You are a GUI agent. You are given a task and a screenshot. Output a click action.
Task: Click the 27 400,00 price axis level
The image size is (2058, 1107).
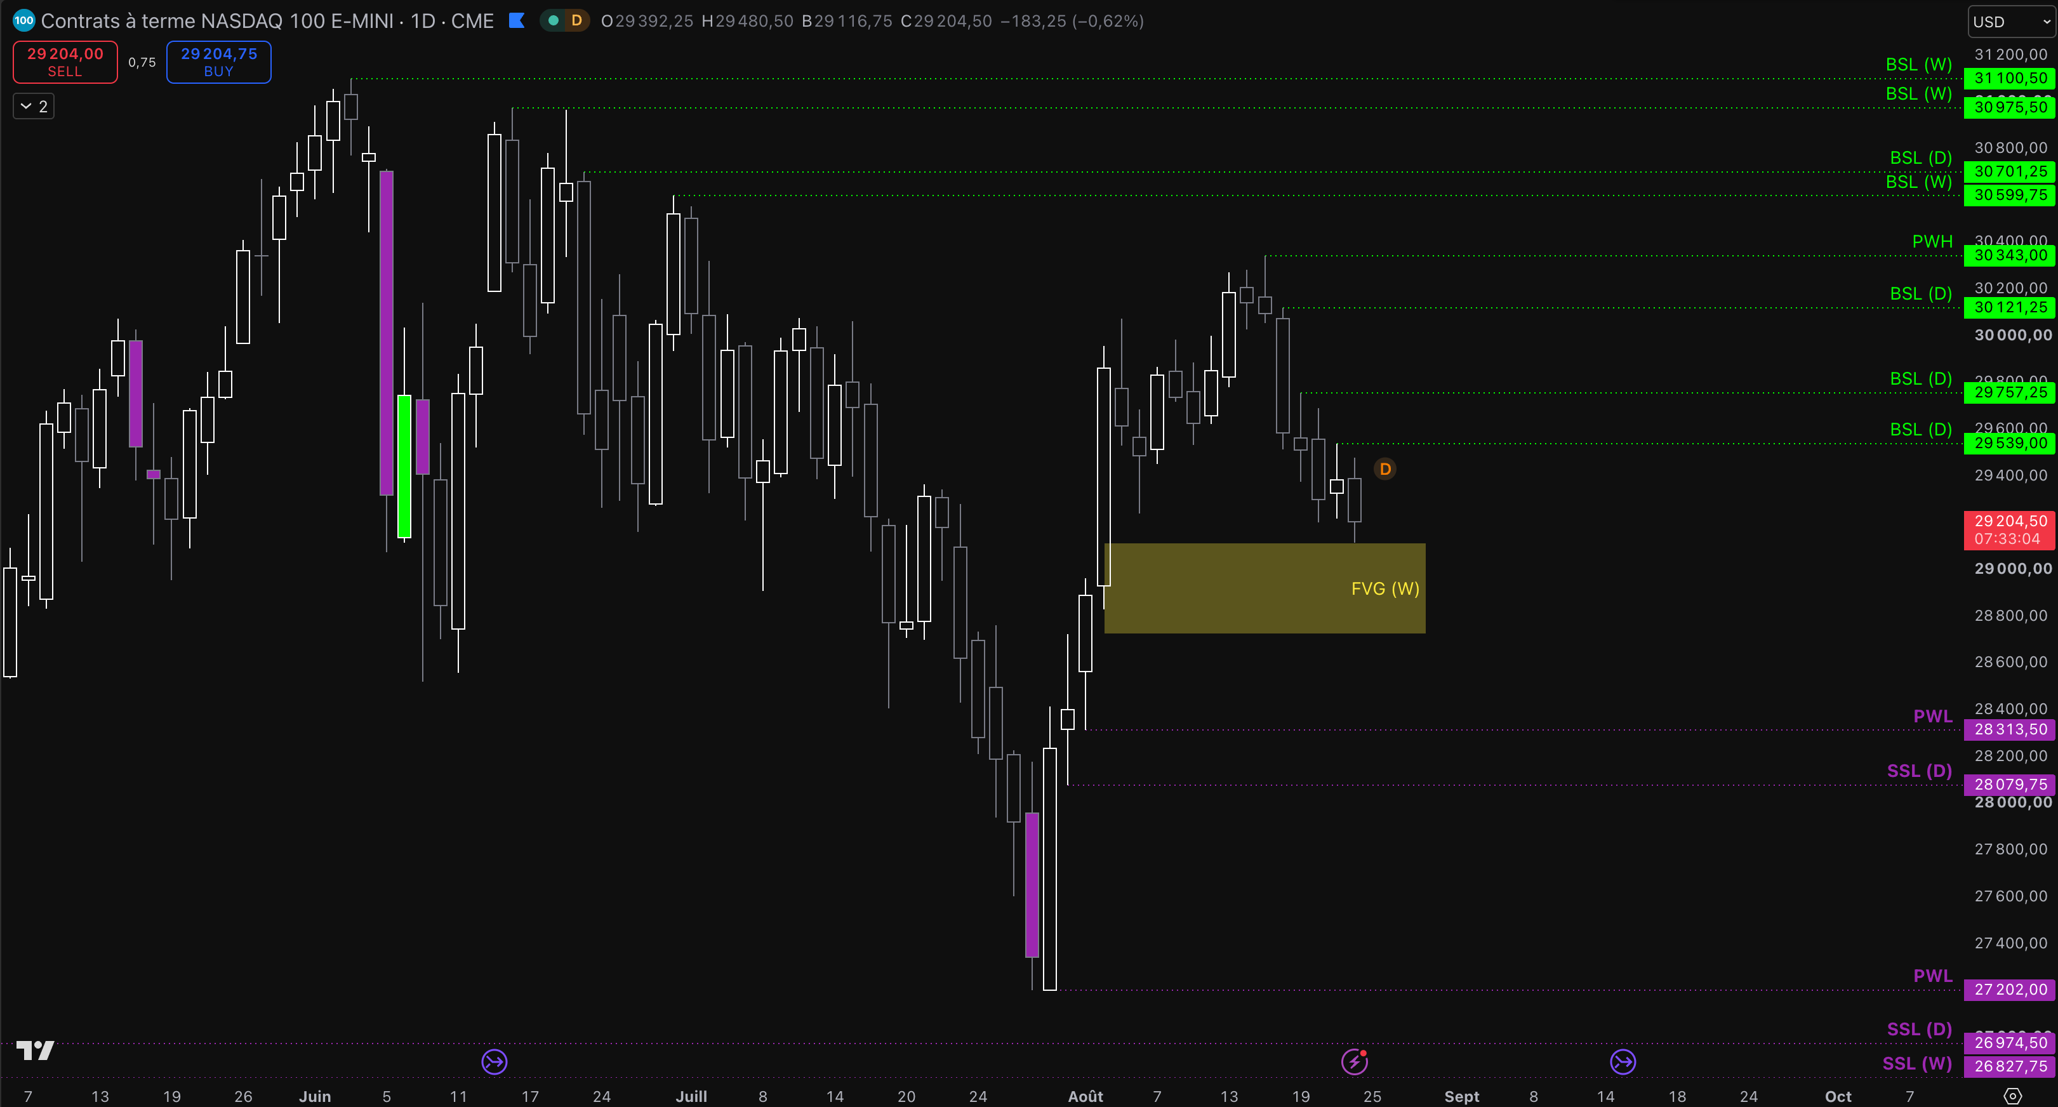[2011, 943]
